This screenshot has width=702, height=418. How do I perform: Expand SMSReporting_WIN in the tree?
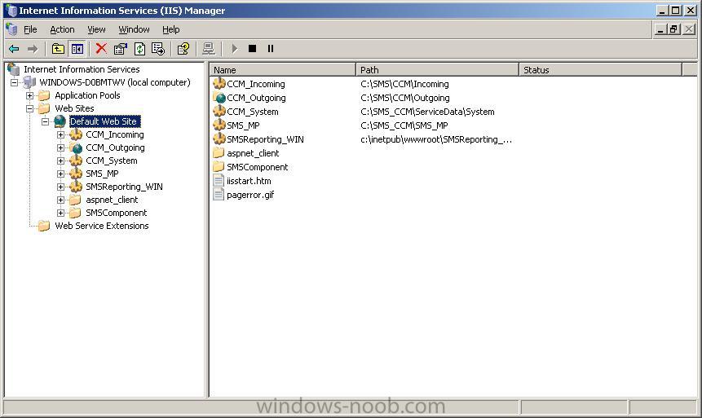click(60, 187)
